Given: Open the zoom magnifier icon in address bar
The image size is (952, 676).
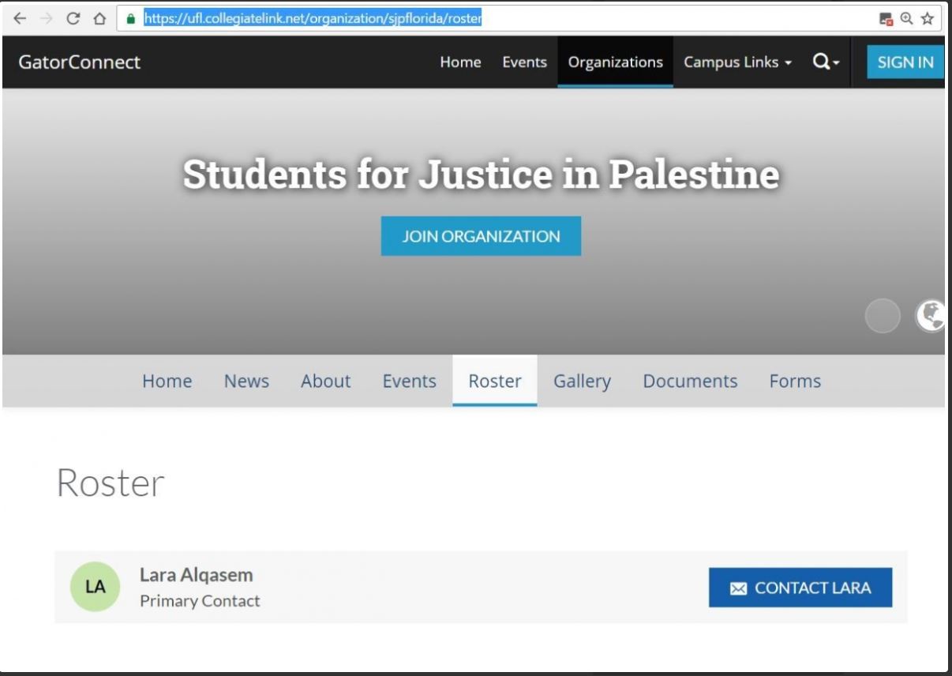Looking at the screenshot, I should 906,18.
